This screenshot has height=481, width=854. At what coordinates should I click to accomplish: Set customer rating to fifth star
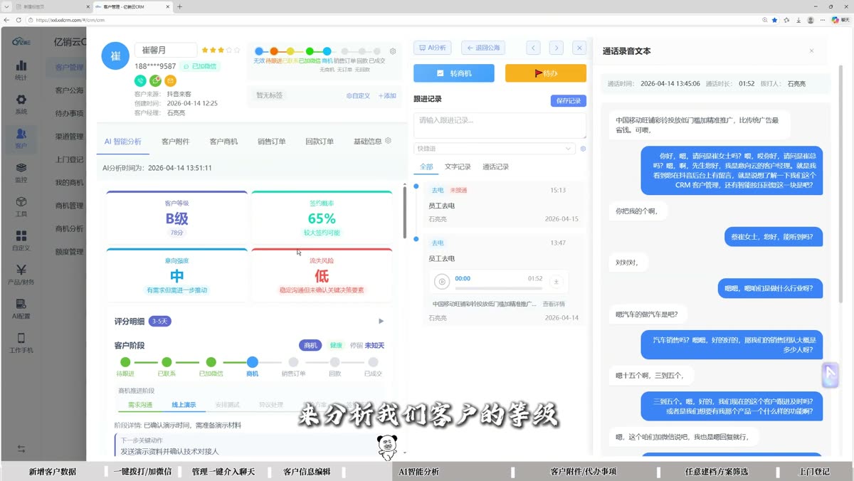237,51
